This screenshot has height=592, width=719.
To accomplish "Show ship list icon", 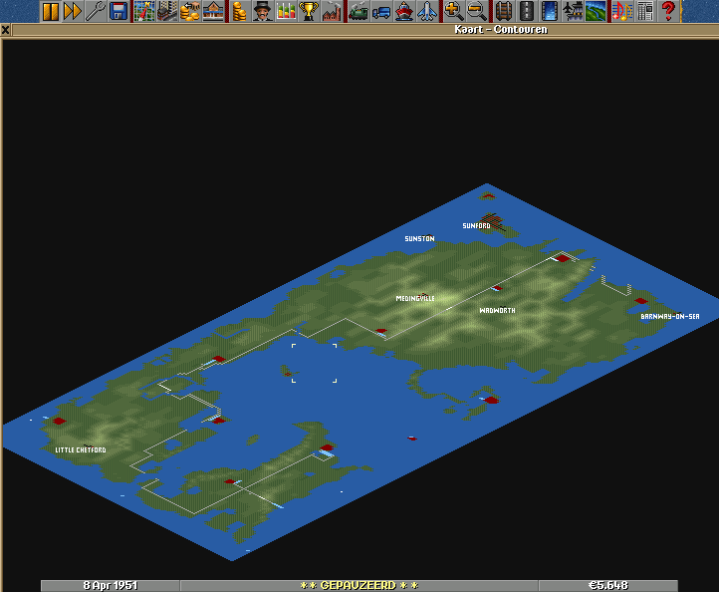I will pos(404,11).
